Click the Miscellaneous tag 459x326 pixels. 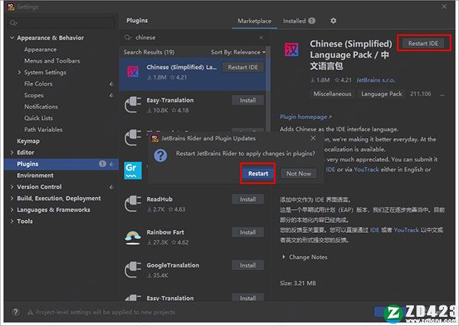(x=332, y=94)
